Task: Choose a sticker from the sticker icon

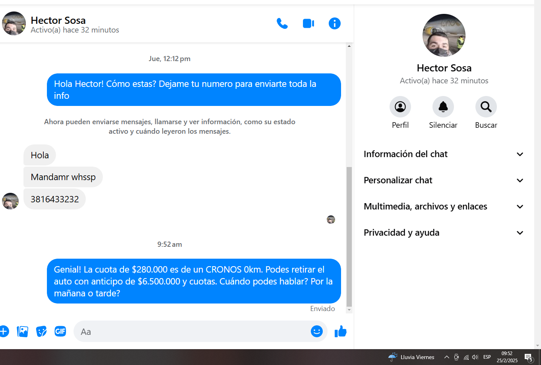Action: [x=41, y=331]
